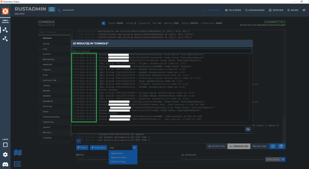Click the magnifier search button next to "kick"
309x169 pixels.
[134, 148]
